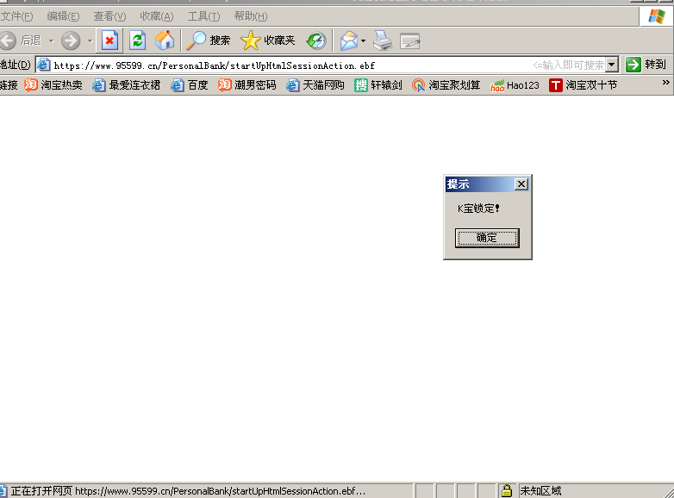Click the 地址(D) address label
674x498 pixels.
(x=16, y=65)
